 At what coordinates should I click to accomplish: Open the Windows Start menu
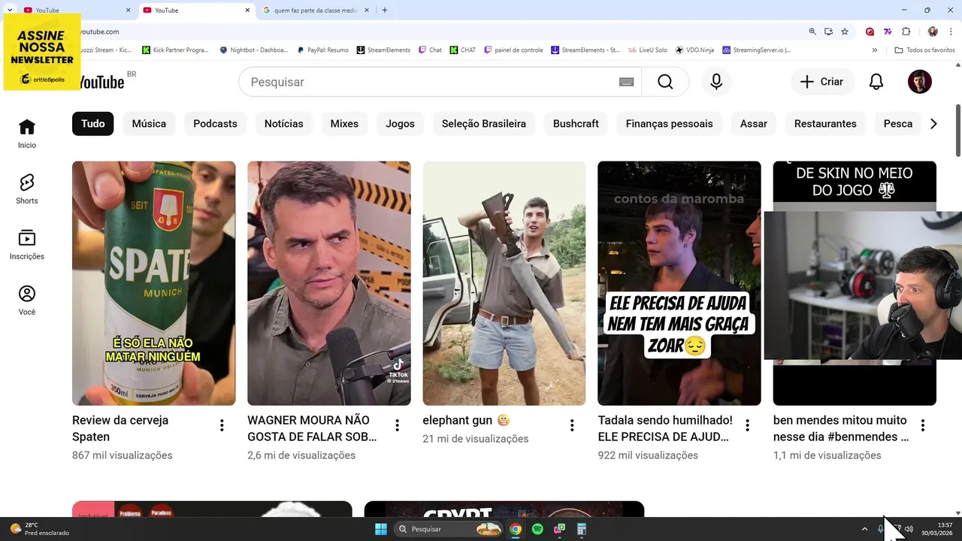coord(380,529)
